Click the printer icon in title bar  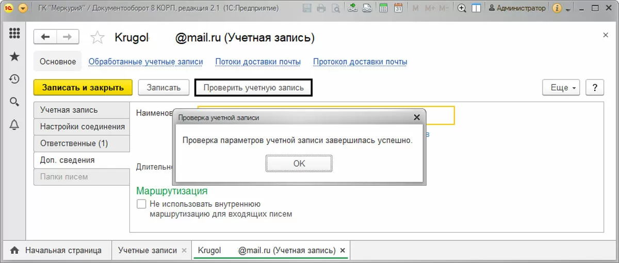[x=321, y=8]
